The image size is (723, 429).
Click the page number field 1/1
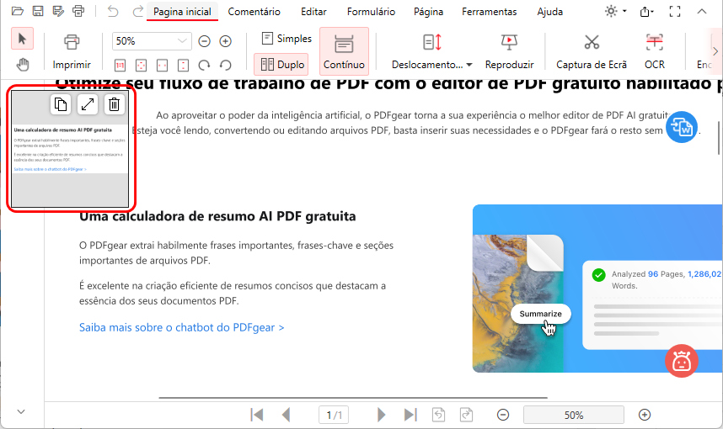click(334, 415)
